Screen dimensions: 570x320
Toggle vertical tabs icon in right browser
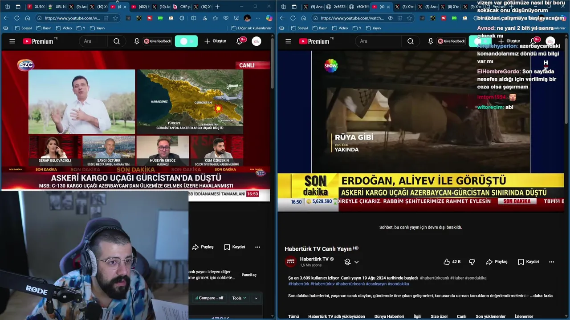(x=294, y=7)
